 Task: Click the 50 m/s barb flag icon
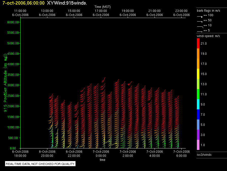point(200,22)
